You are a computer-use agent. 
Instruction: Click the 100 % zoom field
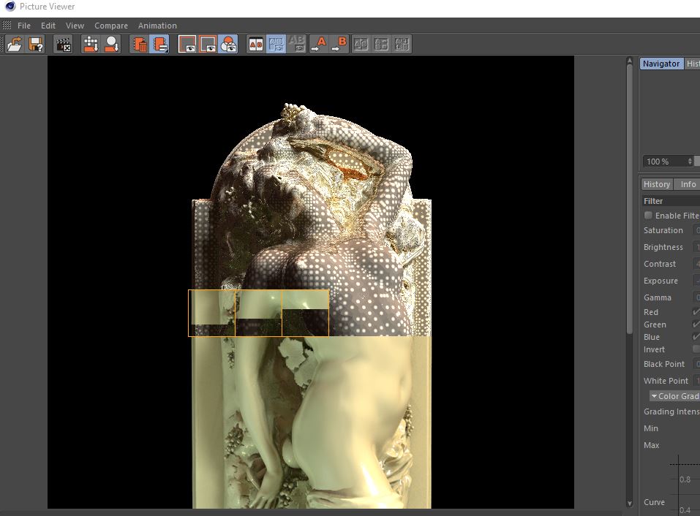(x=664, y=162)
